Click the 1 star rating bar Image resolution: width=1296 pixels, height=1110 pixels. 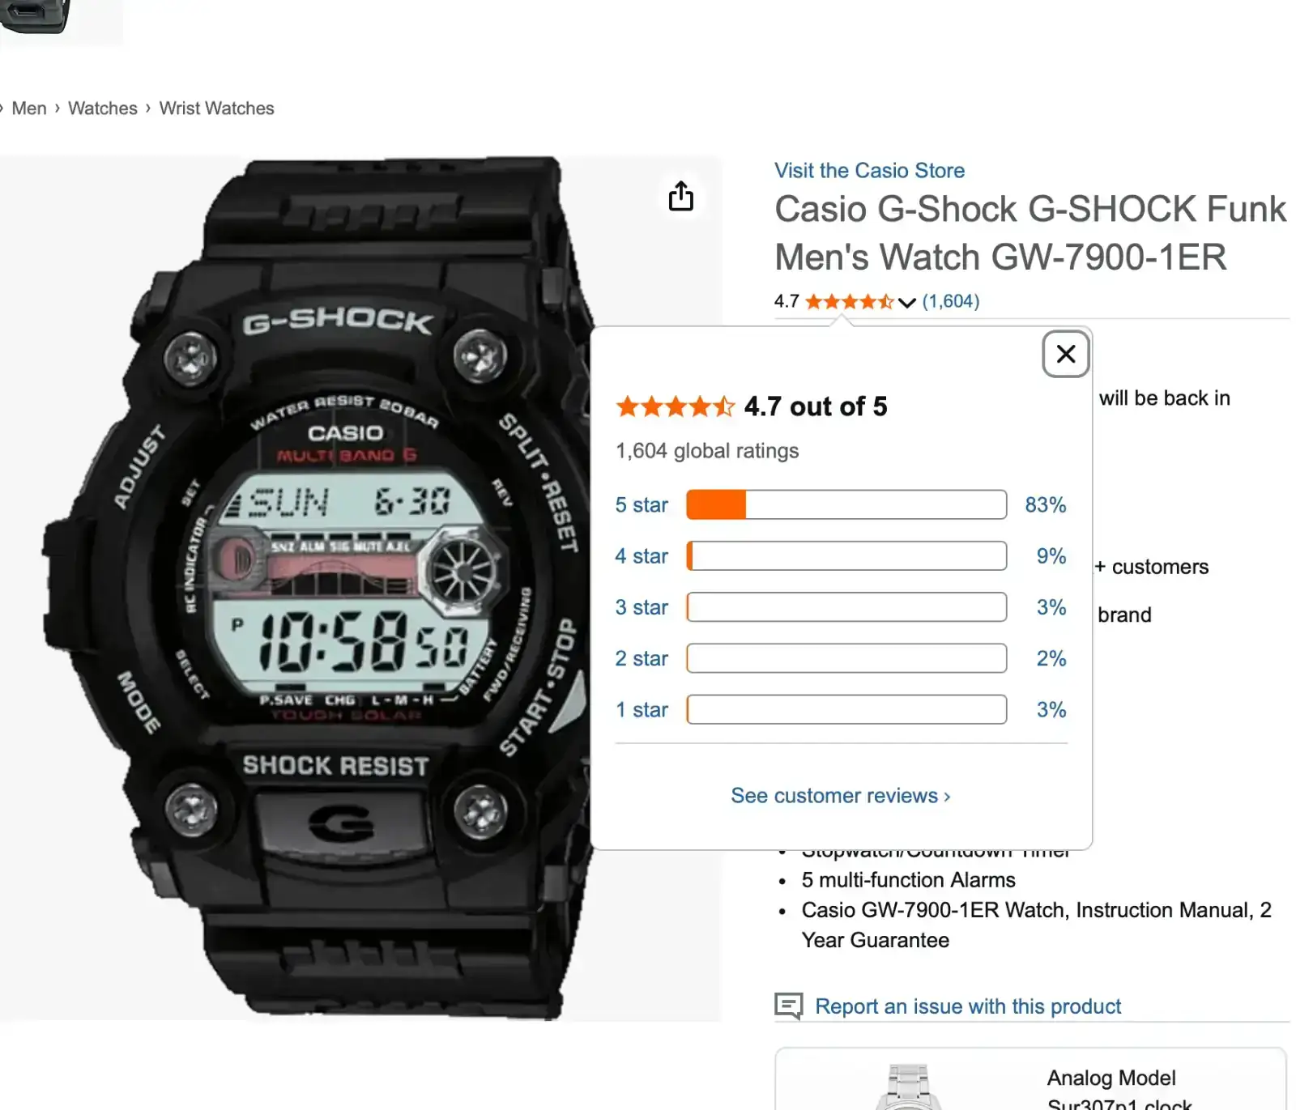[x=846, y=709]
